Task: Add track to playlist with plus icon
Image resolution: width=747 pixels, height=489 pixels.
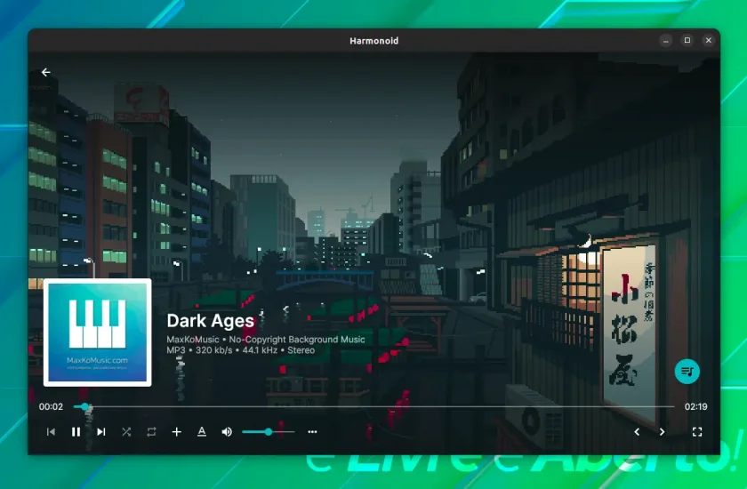Action: pyautogui.click(x=176, y=432)
